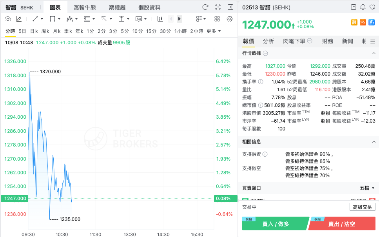Switch to 圖表 tab
Image resolution: width=379 pixels, height=237 pixels.
point(55,7)
